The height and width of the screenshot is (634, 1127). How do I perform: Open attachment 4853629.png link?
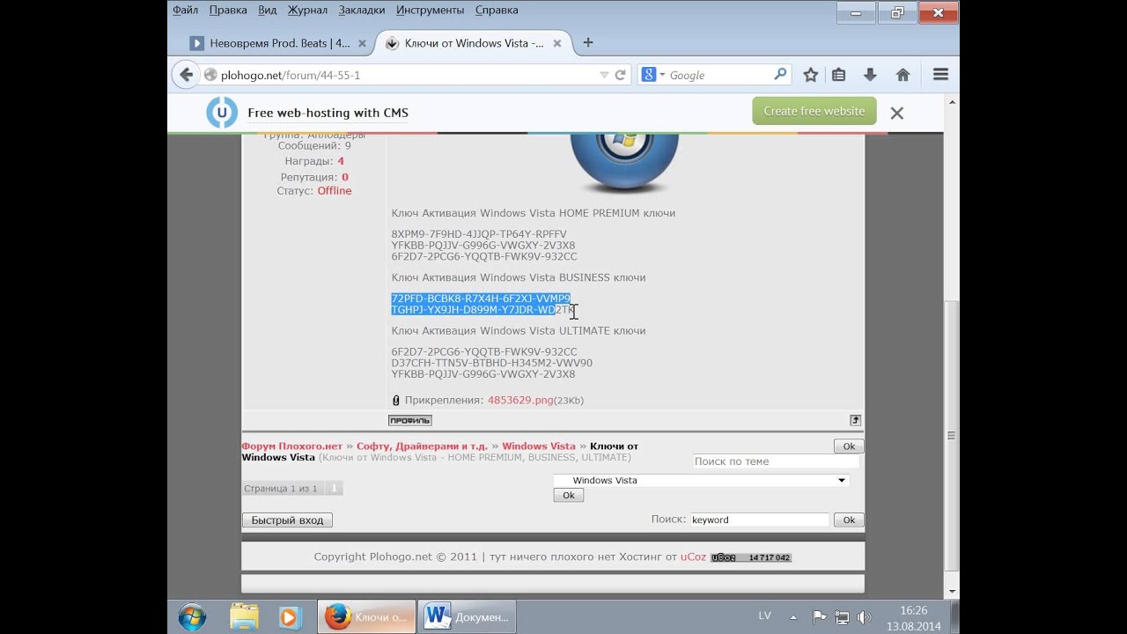(x=520, y=400)
